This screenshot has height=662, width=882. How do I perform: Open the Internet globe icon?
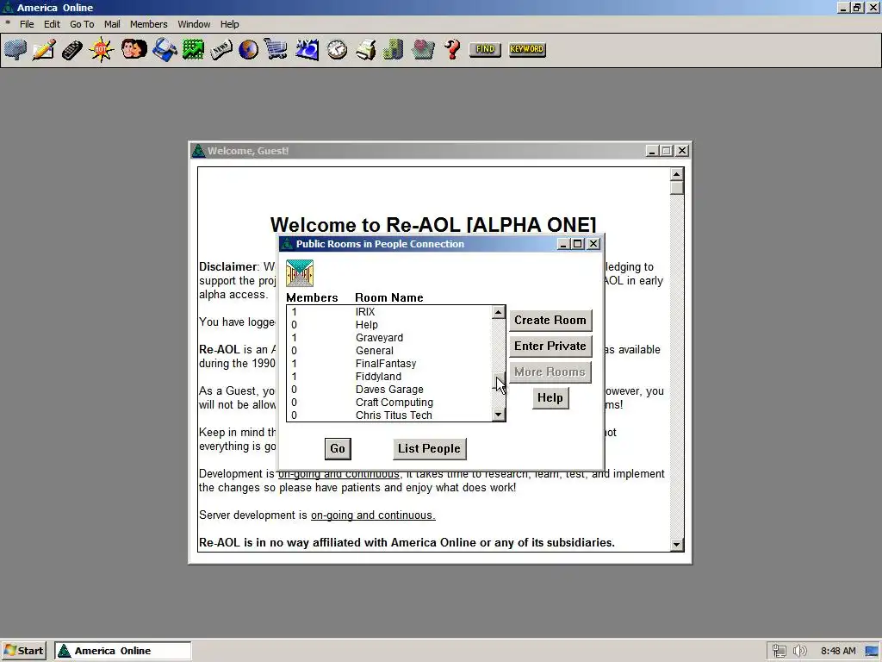coord(248,49)
